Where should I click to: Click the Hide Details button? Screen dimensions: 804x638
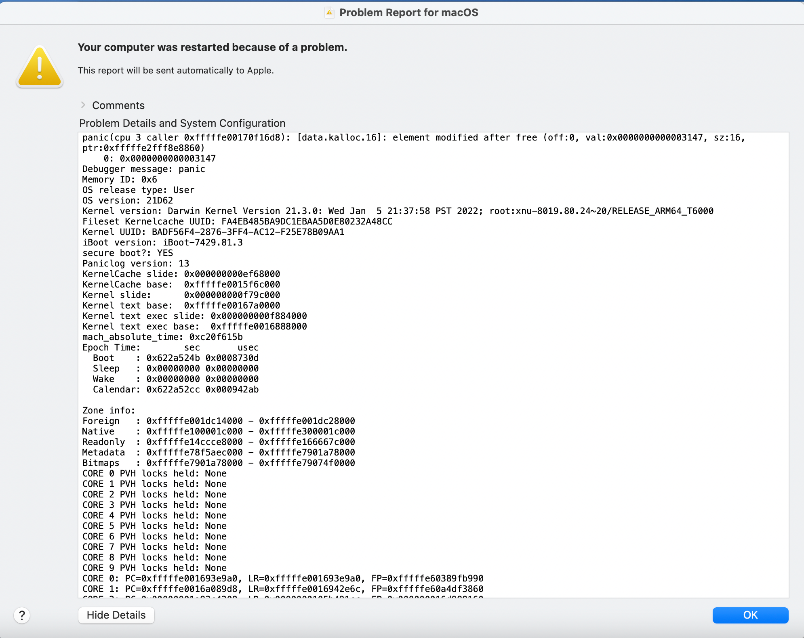click(116, 615)
